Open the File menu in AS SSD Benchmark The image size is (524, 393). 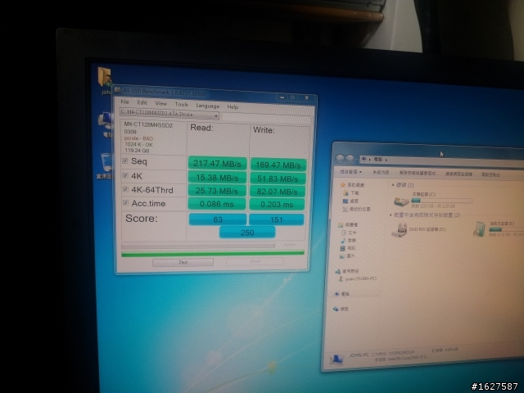click(x=124, y=102)
